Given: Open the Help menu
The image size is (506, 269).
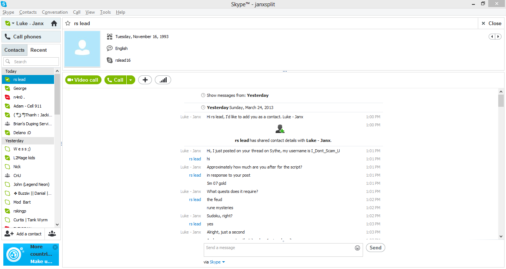Looking at the screenshot, I should pos(120,12).
